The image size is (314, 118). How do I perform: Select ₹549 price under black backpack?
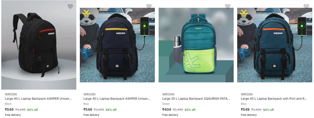click(9, 109)
